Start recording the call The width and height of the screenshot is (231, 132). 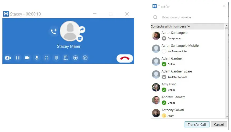coord(75,58)
